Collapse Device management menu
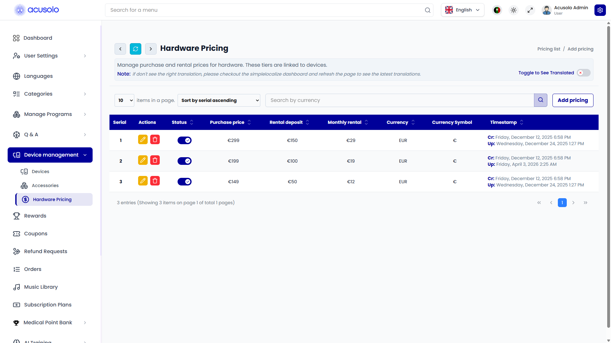The image size is (611, 343). (50, 155)
